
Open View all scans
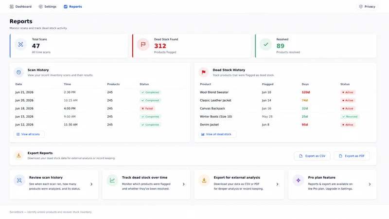click(x=29, y=134)
